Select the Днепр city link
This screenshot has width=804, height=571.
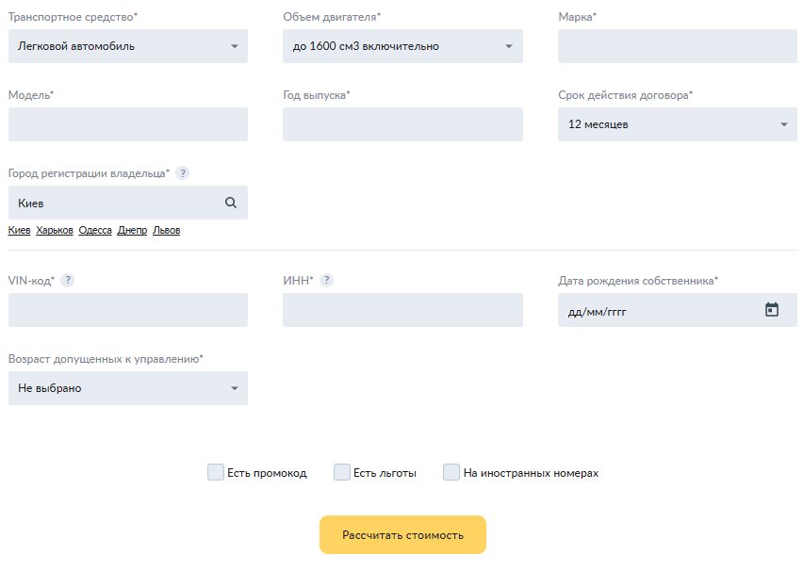[x=132, y=231]
